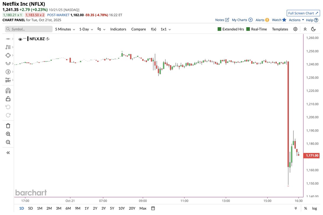
Task: Select the 5D range
Action: click(30, 208)
